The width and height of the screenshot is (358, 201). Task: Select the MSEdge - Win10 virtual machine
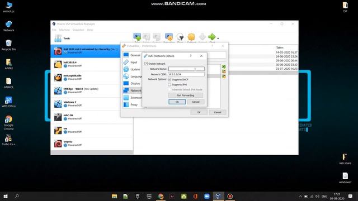tap(92, 90)
